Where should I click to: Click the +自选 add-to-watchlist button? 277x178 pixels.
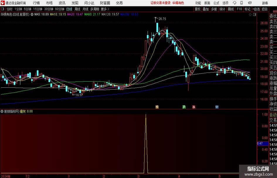tap(256, 9)
